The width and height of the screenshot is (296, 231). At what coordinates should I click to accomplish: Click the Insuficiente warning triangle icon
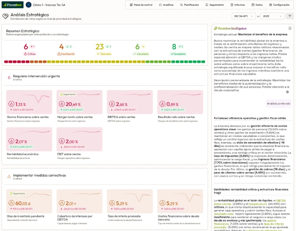(x=59, y=54)
